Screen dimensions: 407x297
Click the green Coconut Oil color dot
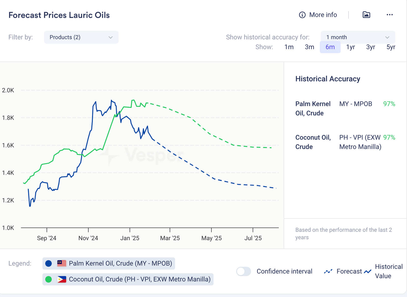point(48,279)
